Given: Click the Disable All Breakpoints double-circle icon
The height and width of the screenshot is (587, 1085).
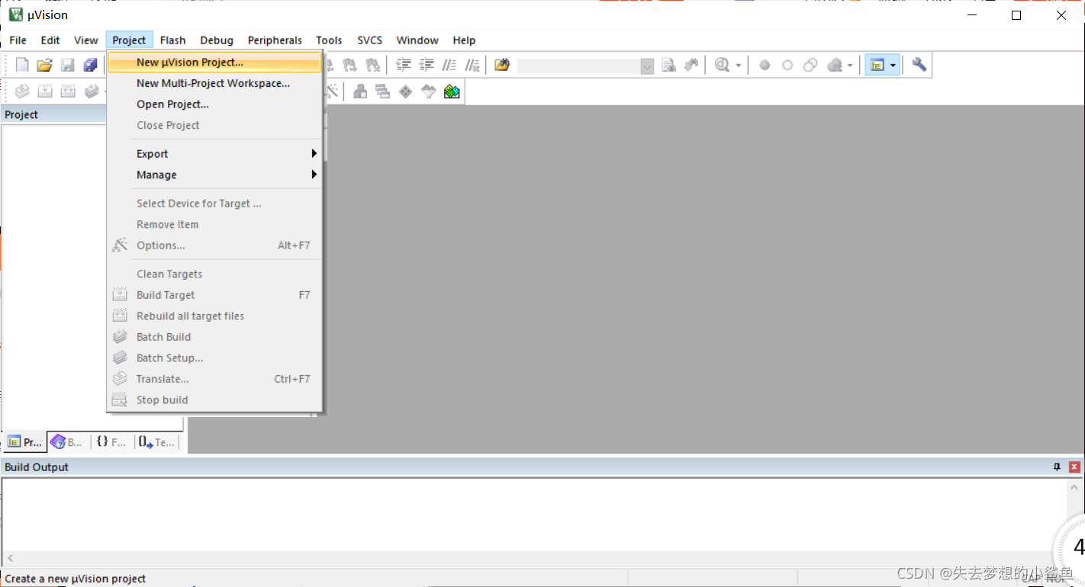Looking at the screenshot, I should click(810, 66).
